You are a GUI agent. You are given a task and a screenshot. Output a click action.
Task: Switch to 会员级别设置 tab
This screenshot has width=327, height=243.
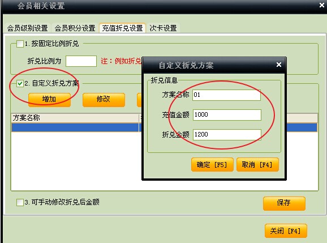(27, 28)
